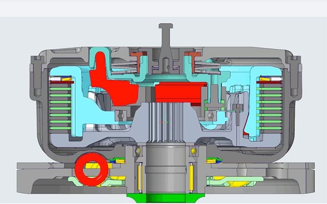The height and width of the screenshot is (204, 327).
Task: Select the bright green part at bottom center
Action: click(165, 198)
